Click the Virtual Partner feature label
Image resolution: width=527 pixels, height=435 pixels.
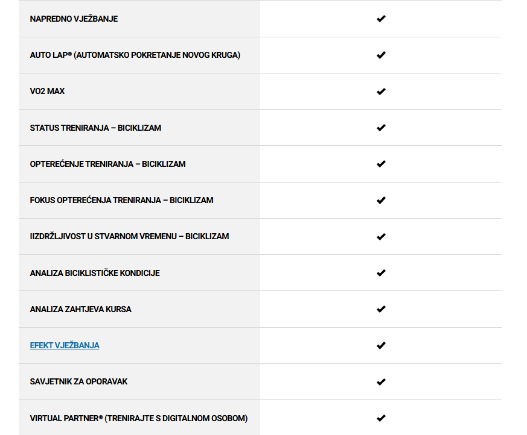pyautogui.click(x=139, y=418)
